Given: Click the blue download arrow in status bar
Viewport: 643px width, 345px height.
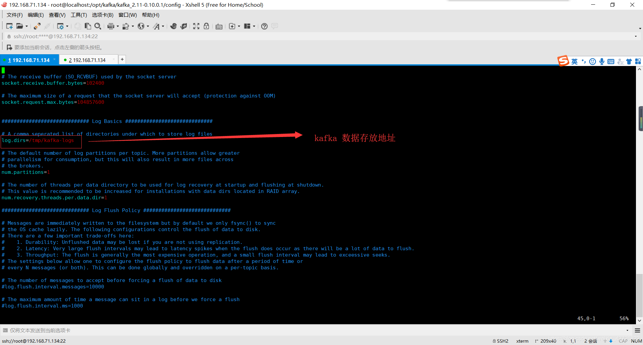Looking at the screenshot, I should coord(611,341).
